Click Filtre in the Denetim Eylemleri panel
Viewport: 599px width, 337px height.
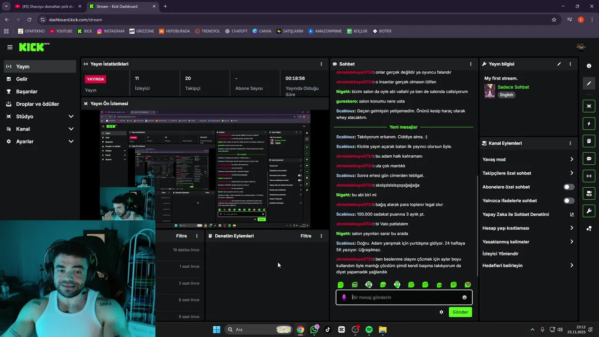point(306,236)
